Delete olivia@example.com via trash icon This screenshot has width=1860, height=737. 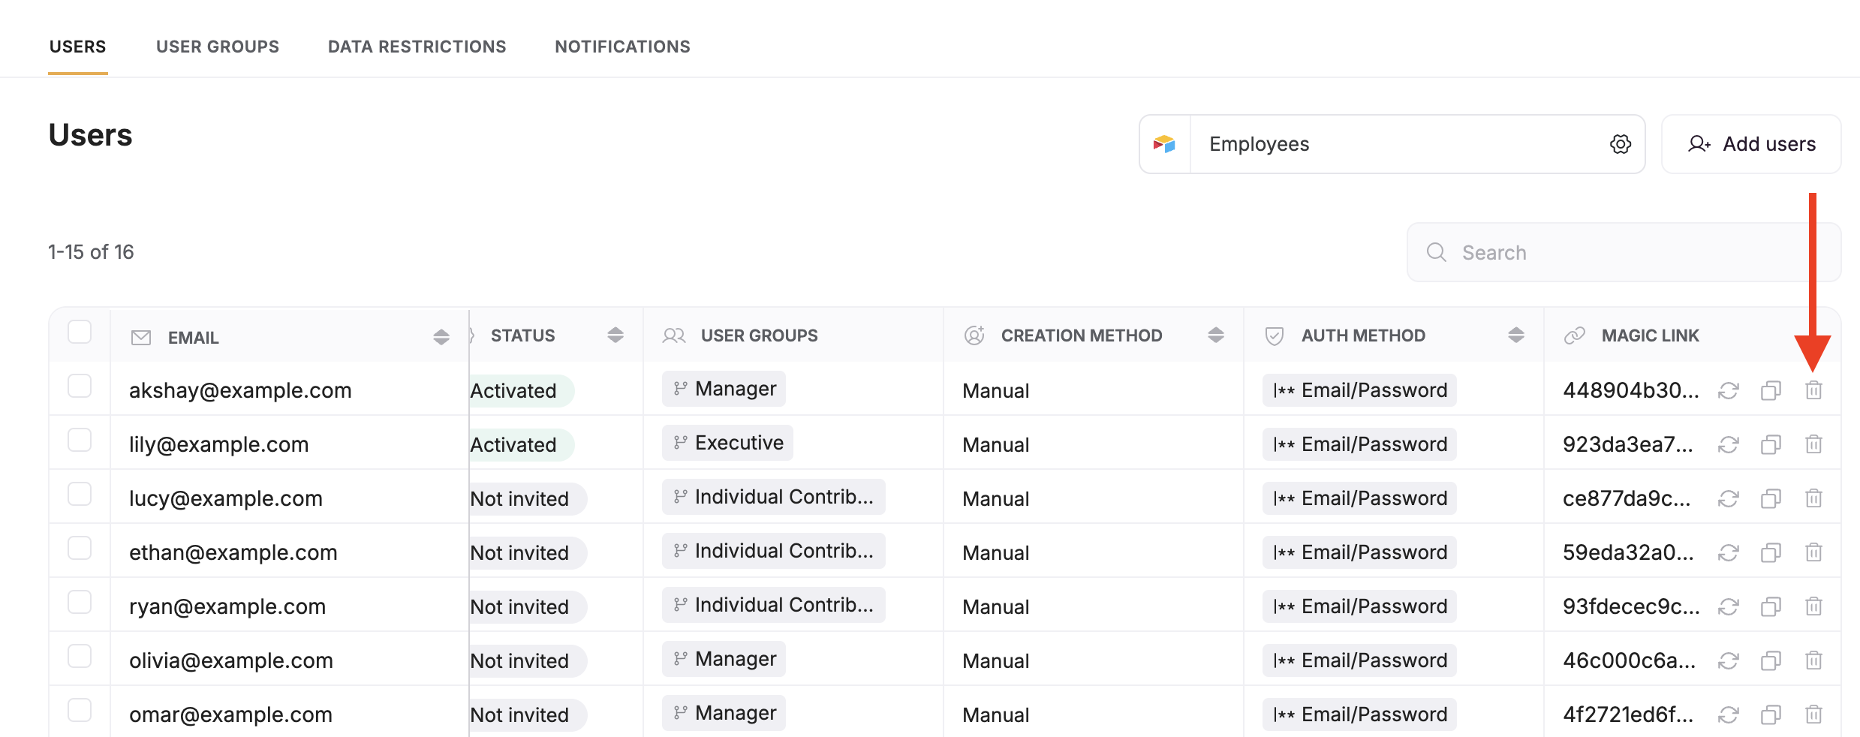pos(1813,660)
